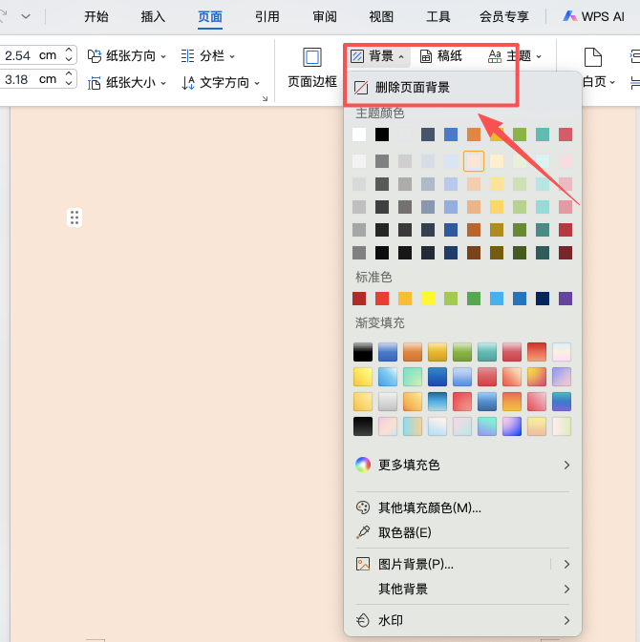Click the 文字方向 text direction icon

pos(188,83)
